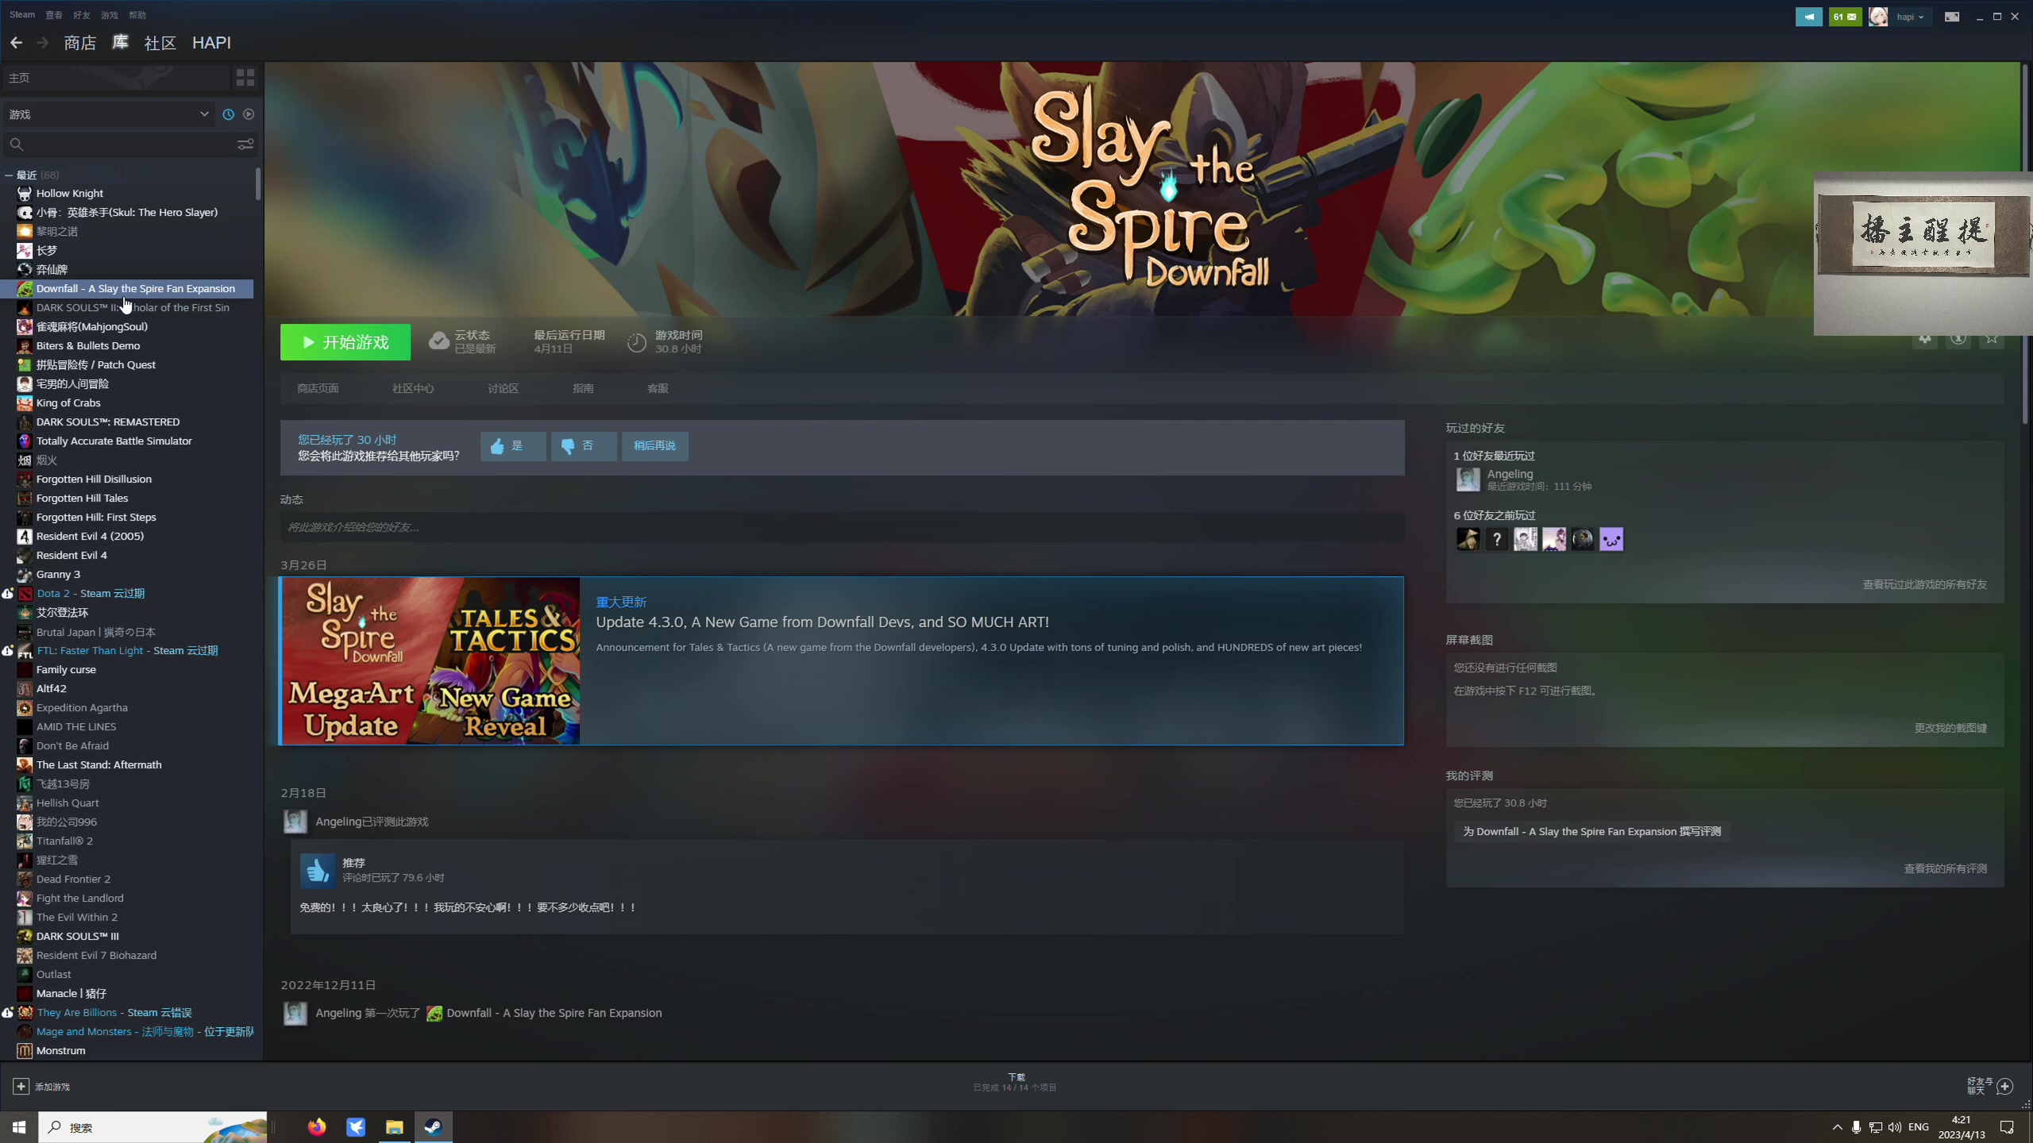Toggle the recent activity clock filter
The height and width of the screenshot is (1143, 2033).
click(228, 114)
